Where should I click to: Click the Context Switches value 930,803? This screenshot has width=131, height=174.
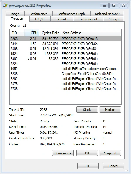point(46,138)
